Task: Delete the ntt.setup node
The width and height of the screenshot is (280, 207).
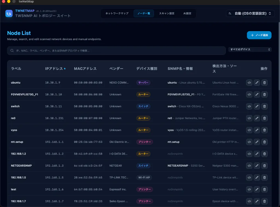Action: [x=264, y=142]
